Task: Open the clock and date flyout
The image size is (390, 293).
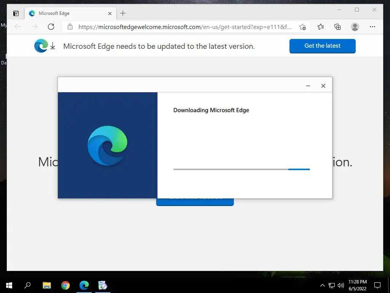Action: pyautogui.click(x=357, y=285)
